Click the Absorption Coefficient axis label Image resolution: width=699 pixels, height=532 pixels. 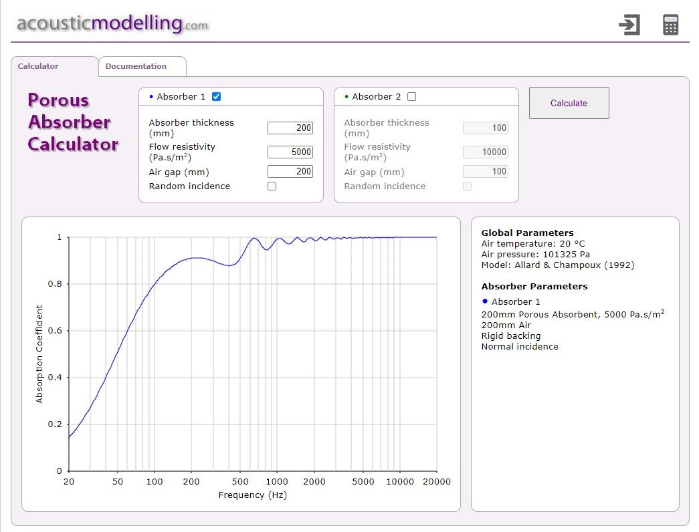click(39, 354)
